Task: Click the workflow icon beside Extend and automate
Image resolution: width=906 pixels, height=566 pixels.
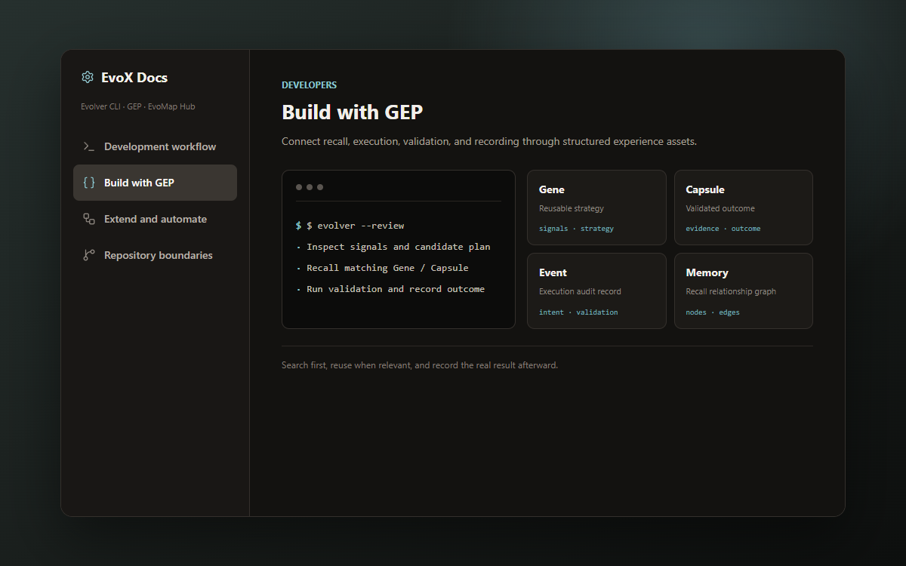Action: click(x=89, y=219)
